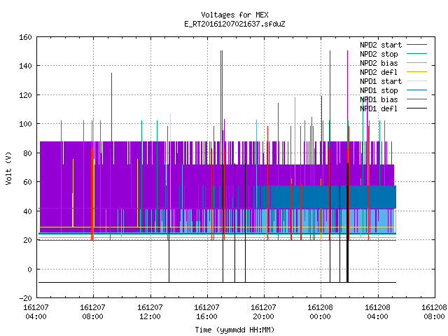Click the Volt (V) y-axis label
Viewport: 448px width, 336px height.
coord(8,168)
